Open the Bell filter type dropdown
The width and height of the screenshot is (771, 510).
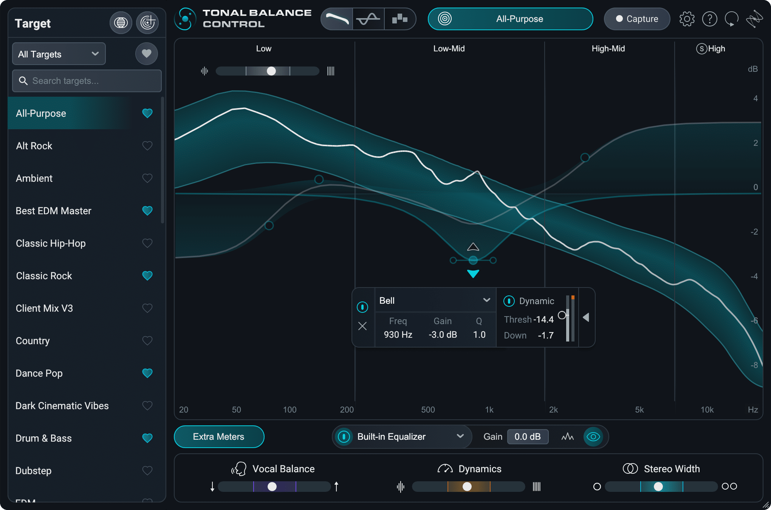point(435,300)
